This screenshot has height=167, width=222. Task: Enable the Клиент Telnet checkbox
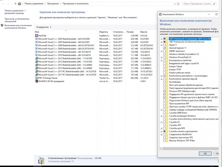[164, 67]
